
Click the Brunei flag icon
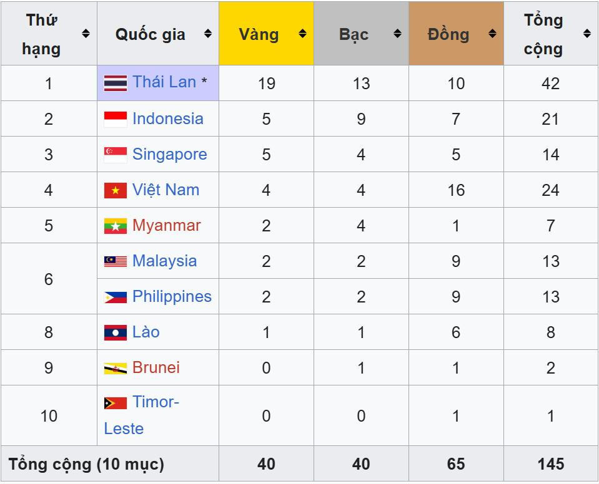click(116, 368)
